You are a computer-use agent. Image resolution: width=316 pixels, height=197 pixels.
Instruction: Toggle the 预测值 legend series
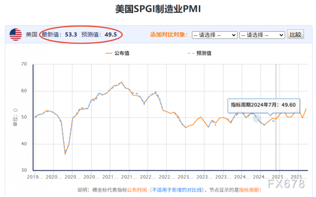pyautogui.click(x=199, y=53)
